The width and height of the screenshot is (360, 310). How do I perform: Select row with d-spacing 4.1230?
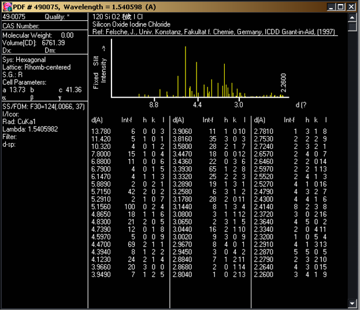coord(128,259)
